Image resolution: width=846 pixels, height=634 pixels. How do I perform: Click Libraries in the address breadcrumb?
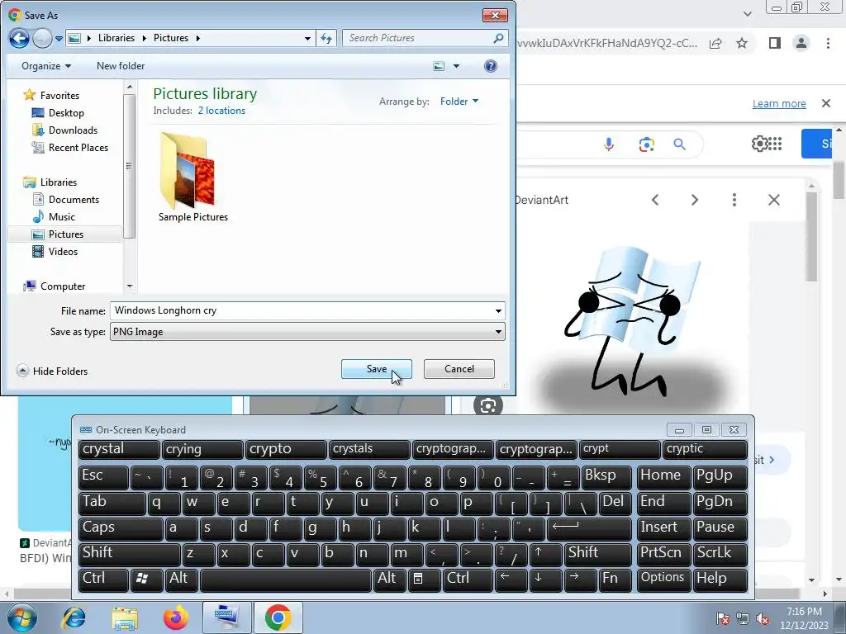(116, 38)
